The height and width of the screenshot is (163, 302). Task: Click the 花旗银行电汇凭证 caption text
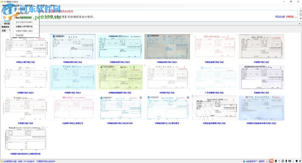(261, 93)
